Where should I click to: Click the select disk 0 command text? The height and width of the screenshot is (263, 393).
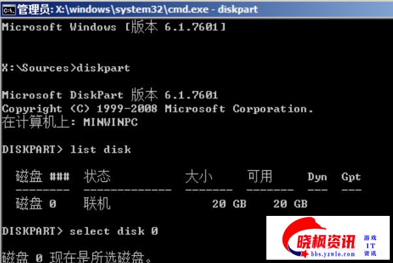[x=114, y=231]
